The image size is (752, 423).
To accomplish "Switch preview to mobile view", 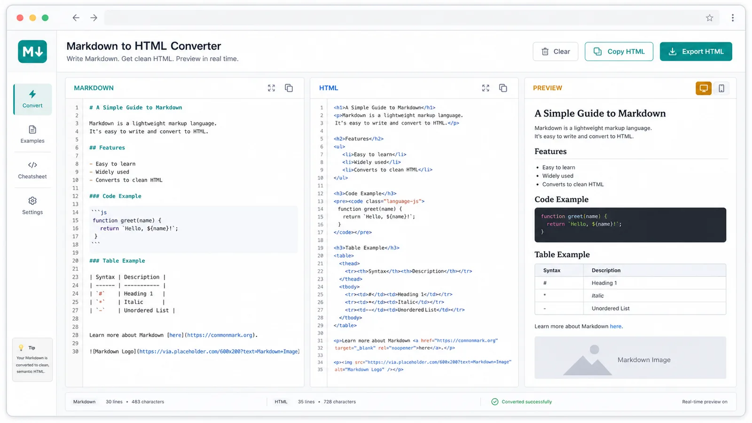I will (x=721, y=88).
